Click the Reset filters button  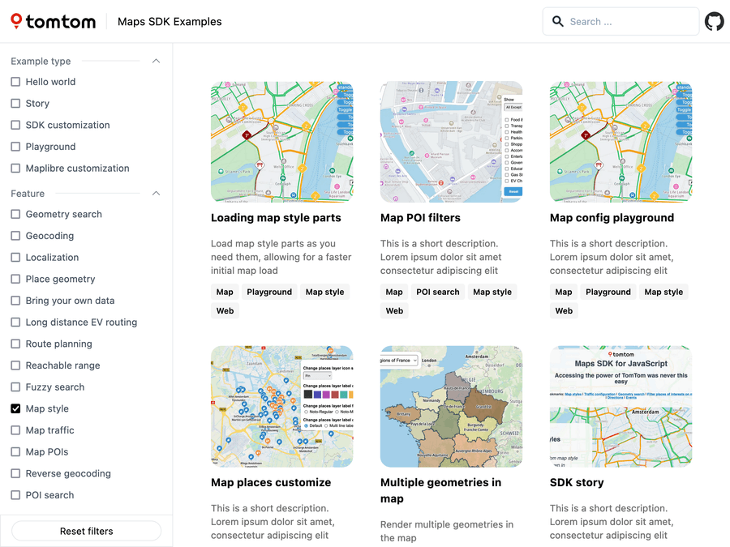click(87, 531)
